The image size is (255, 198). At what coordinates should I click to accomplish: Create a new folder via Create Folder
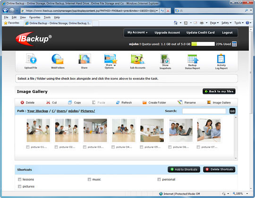(x=154, y=103)
